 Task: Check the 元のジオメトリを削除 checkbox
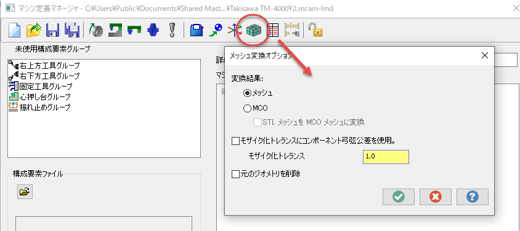click(x=235, y=173)
